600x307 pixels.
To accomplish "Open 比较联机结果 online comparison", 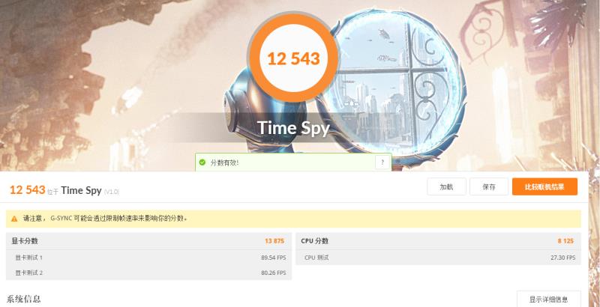I will point(545,186).
